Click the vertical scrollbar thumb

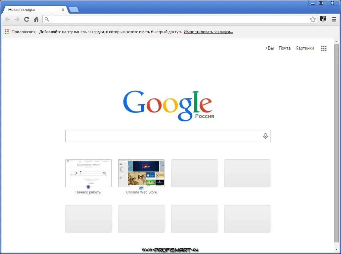pyautogui.click(x=336, y=144)
